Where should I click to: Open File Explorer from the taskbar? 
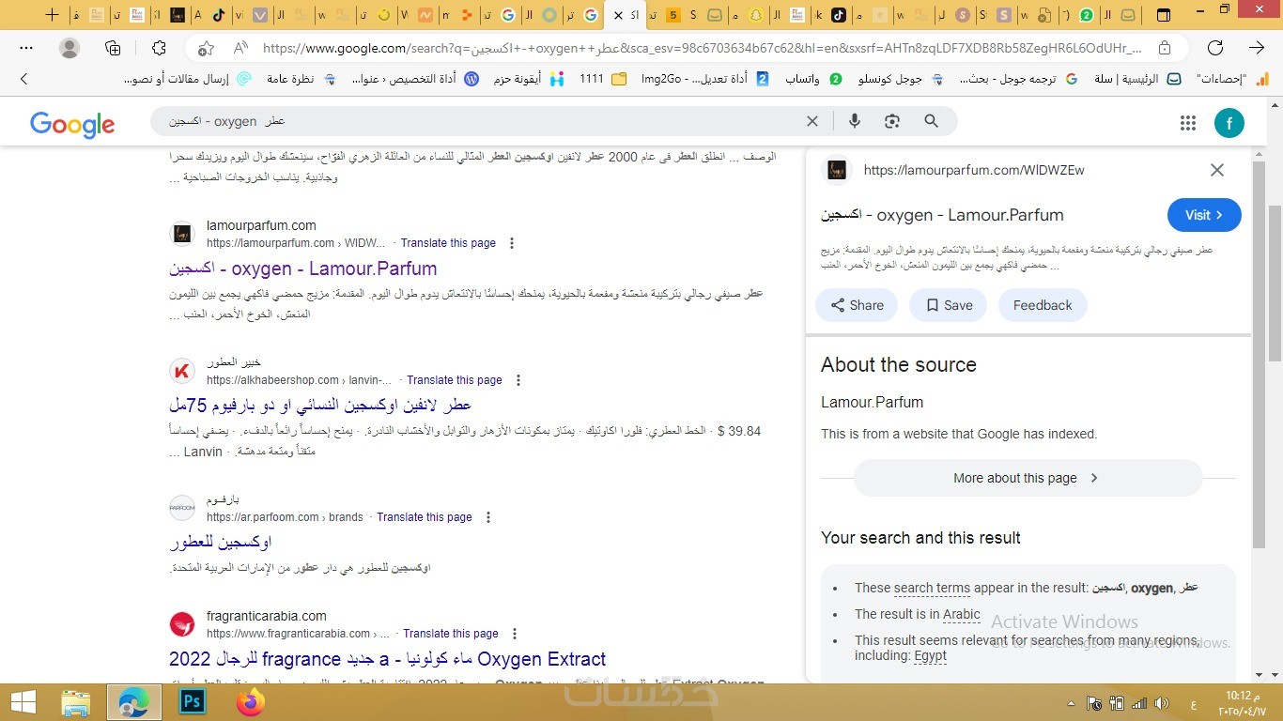point(76,702)
